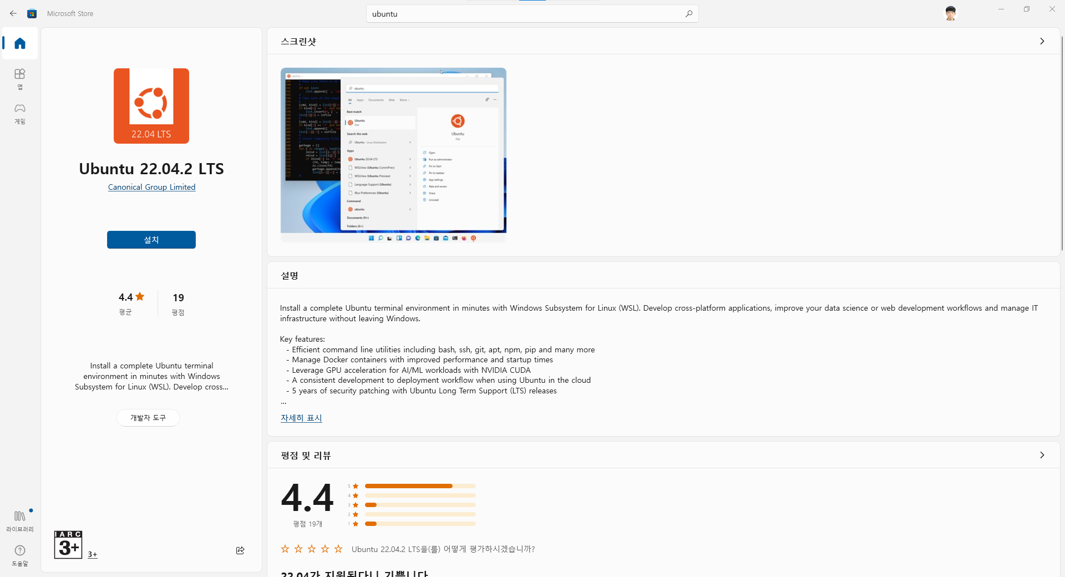Open the Canonical Group Limited publisher link
The height and width of the screenshot is (577, 1065).
click(151, 187)
